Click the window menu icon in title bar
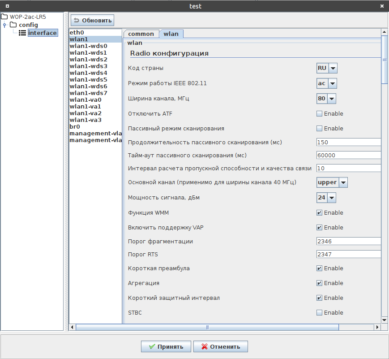 (7, 6)
